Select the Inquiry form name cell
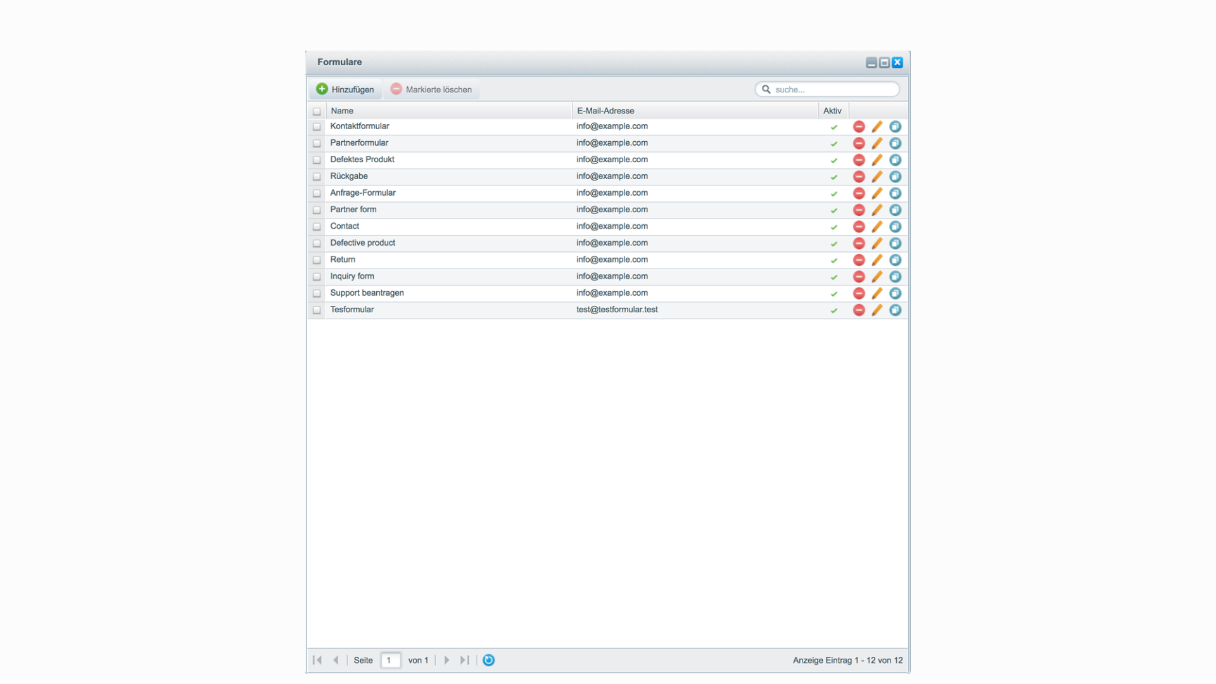The image size is (1216, 684). pyautogui.click(x=449, y=276)
